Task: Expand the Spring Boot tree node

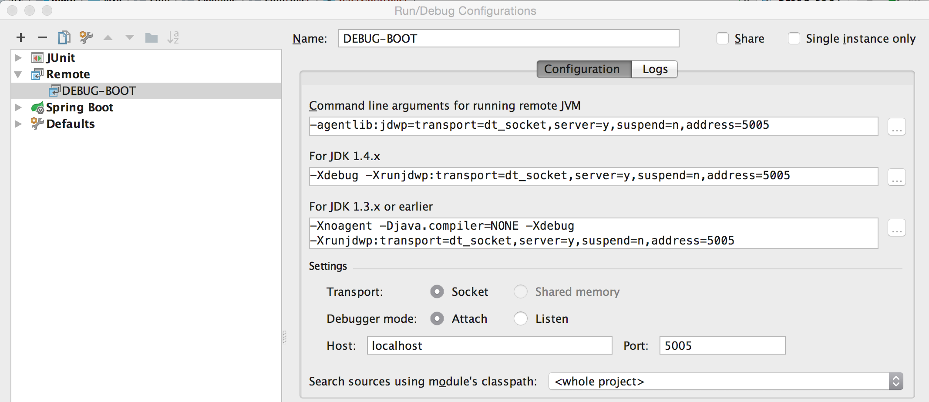Action: pyautogui.click(x=18, y=107)
